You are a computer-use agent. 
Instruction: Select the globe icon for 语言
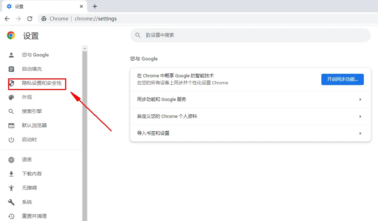point(11,159)
